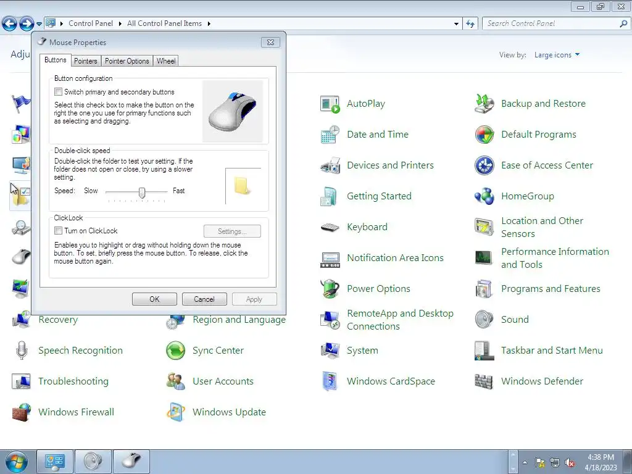Click the All Control Panel Items breadcrumb

[164, 24]
